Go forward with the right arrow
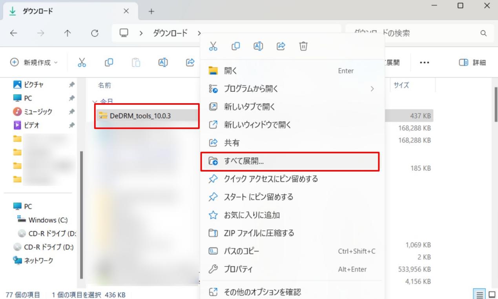The image size is (498, 299). tap(41, 33)
